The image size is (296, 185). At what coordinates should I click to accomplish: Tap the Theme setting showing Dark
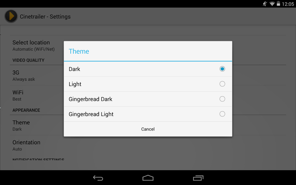point(37,125)
